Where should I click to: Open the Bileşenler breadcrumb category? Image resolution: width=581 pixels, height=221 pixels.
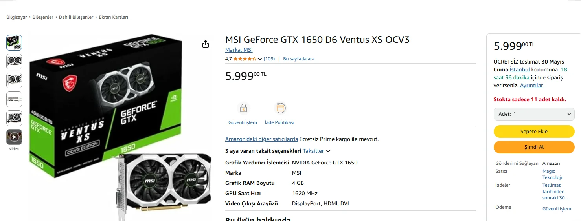pos(43,17)
